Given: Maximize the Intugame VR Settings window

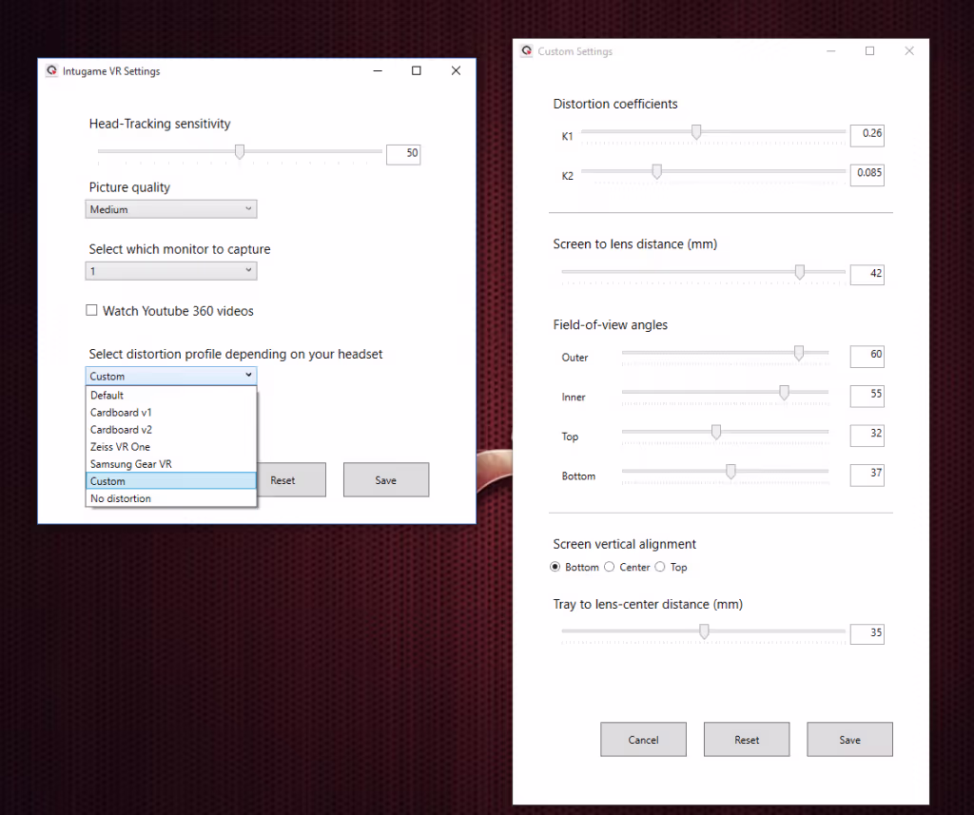Looking at the screenshot, I should tap(417, 70).
